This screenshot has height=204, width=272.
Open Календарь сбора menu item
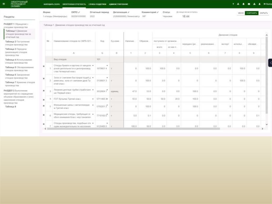coord(52,4)
